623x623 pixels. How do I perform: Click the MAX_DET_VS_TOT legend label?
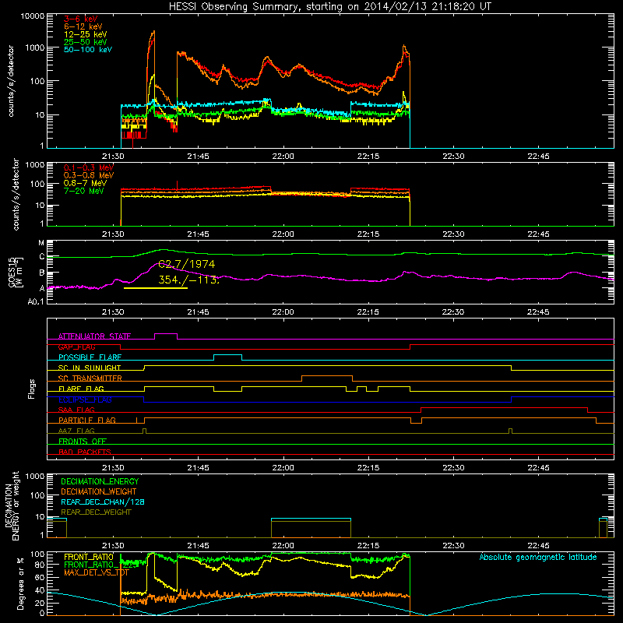[x=97, y=572]
